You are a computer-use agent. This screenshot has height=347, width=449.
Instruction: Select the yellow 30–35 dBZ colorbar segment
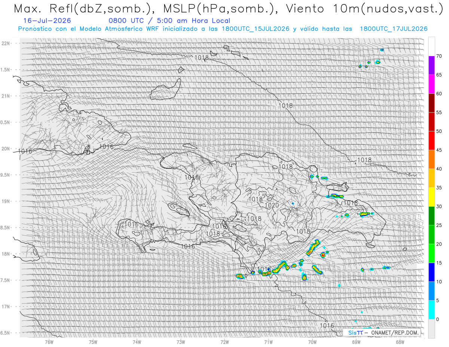pyautogui.click(x=431, y=197)
